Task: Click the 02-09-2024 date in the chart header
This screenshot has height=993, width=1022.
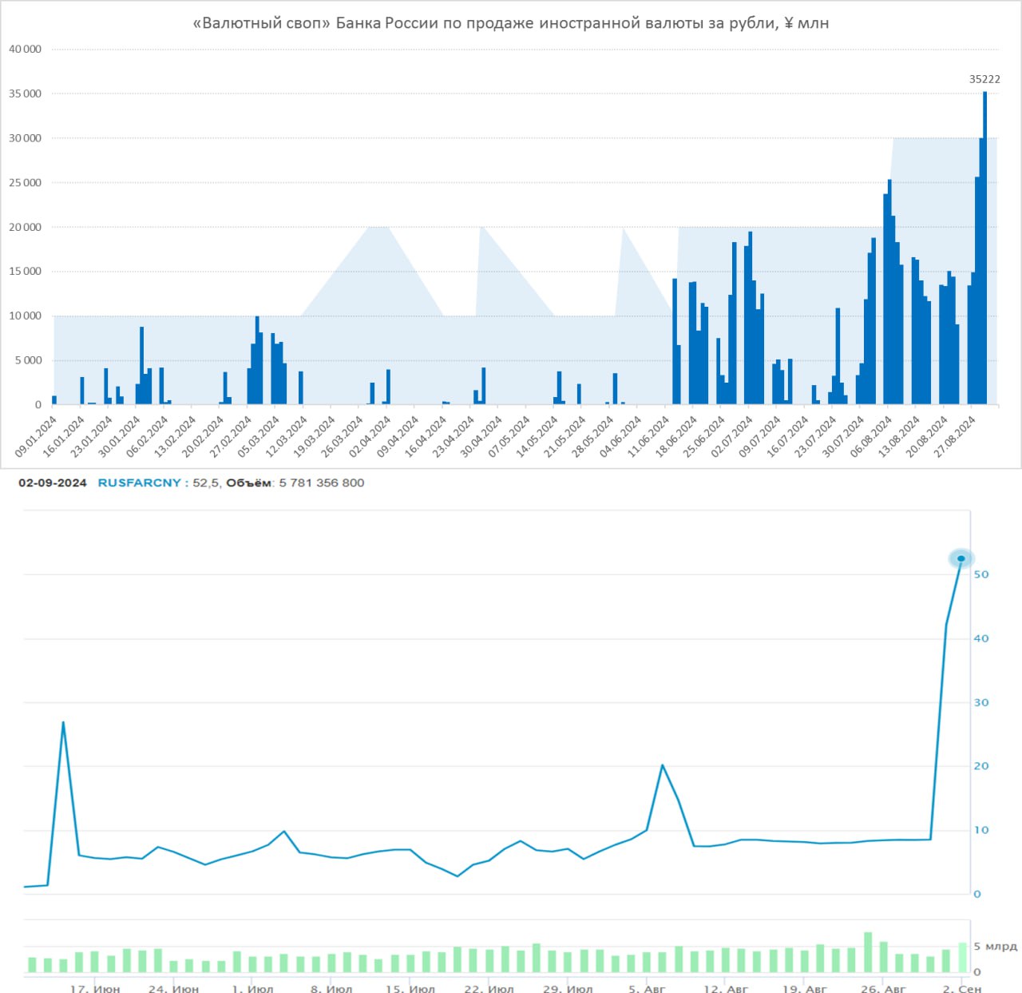Action: (53, 483)
